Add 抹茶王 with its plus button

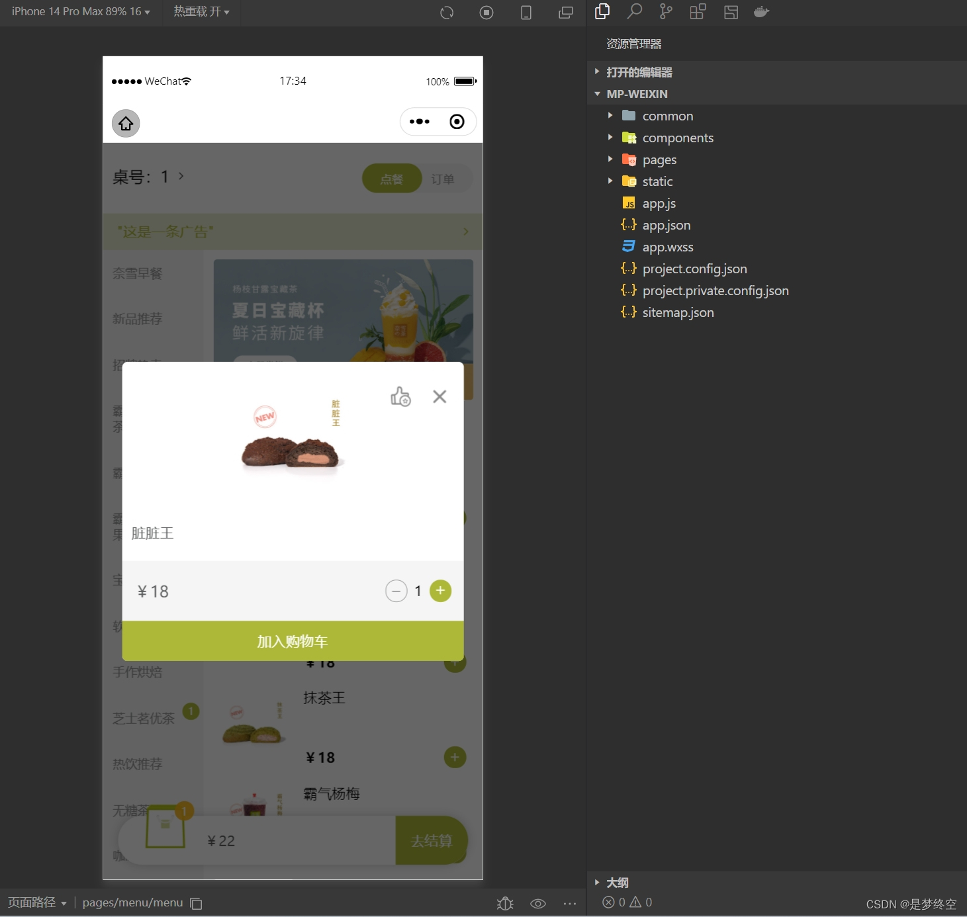(455, 757)
